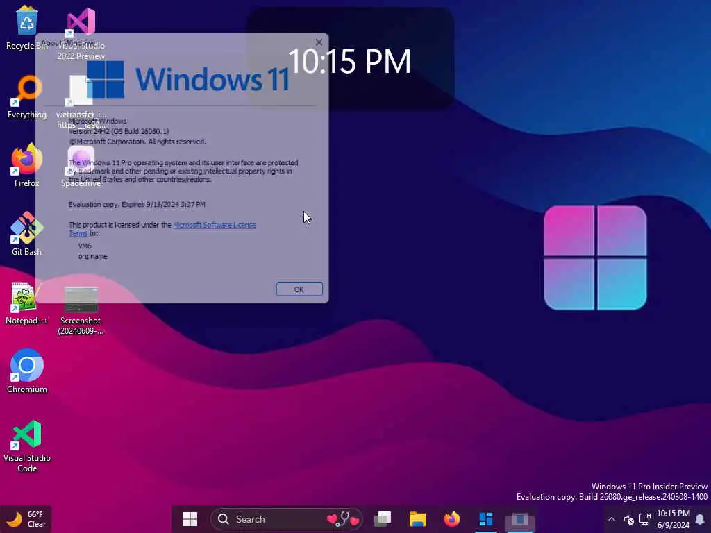Open the notification bell in the taskbar
The width and height of the screenshot is (711, 533).
coord(700,519)
